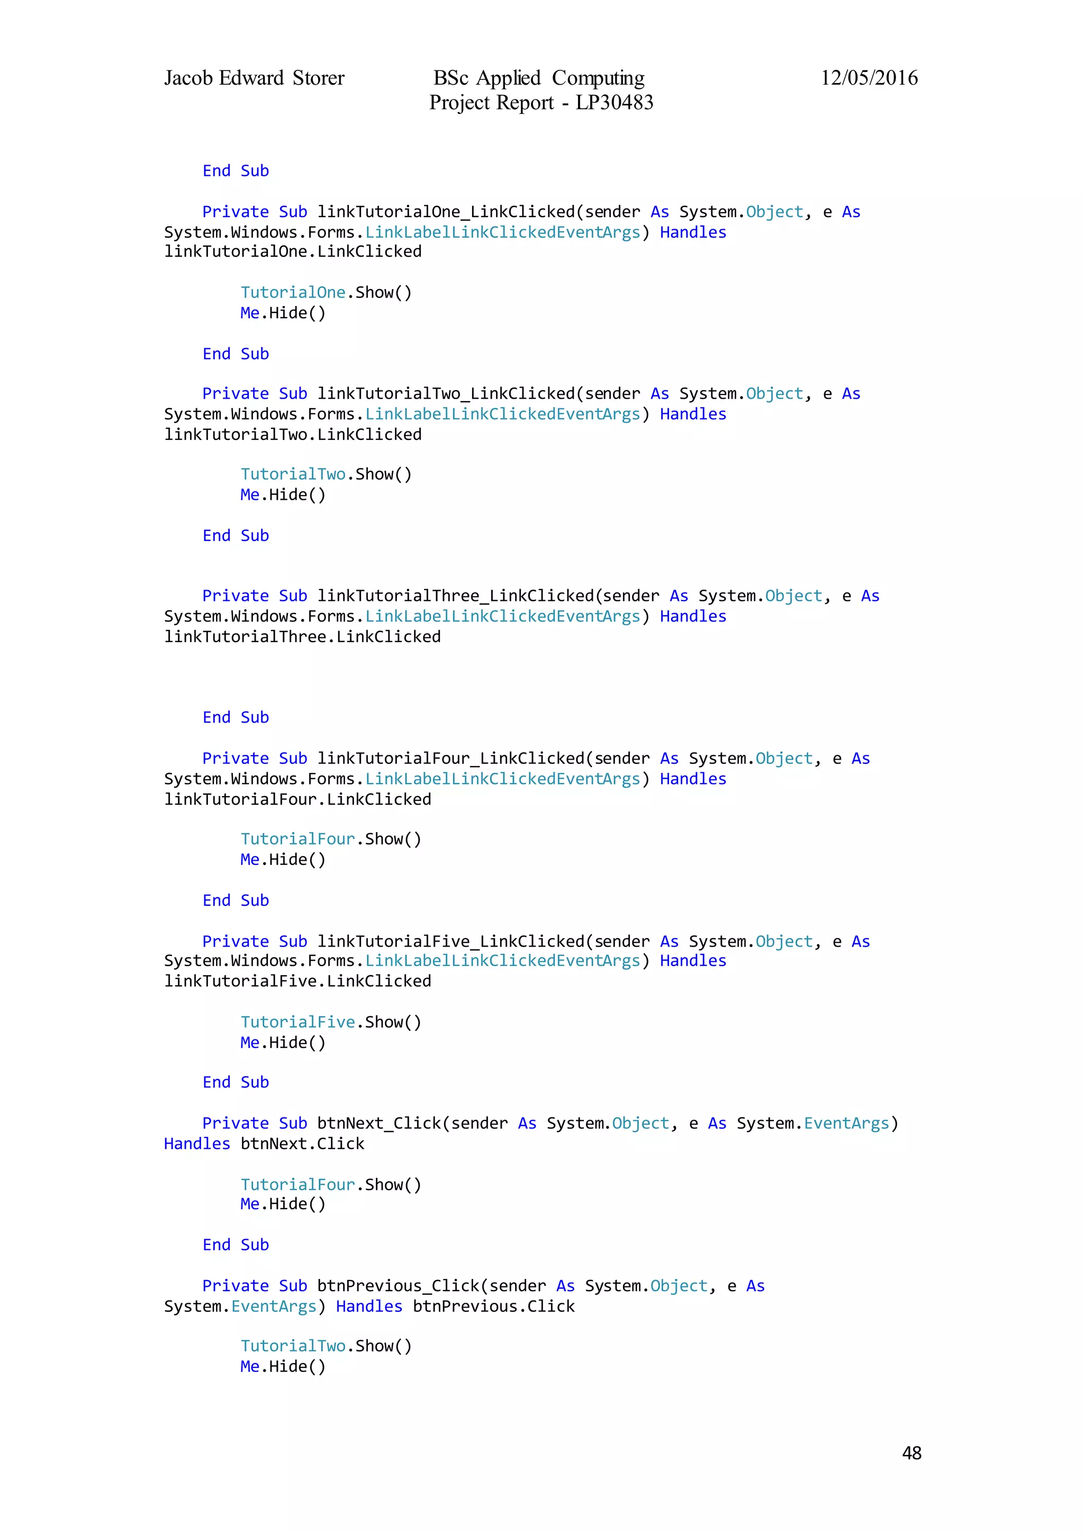Click "linkTutorialFour_LinkClicked(sender" in the declaration
Viewport: 1084px width, 1533px height.
[483, 759]
